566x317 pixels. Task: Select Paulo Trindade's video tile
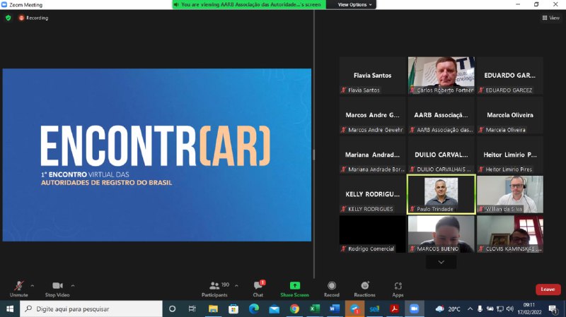pyautogui.click(x=441, y=194)
